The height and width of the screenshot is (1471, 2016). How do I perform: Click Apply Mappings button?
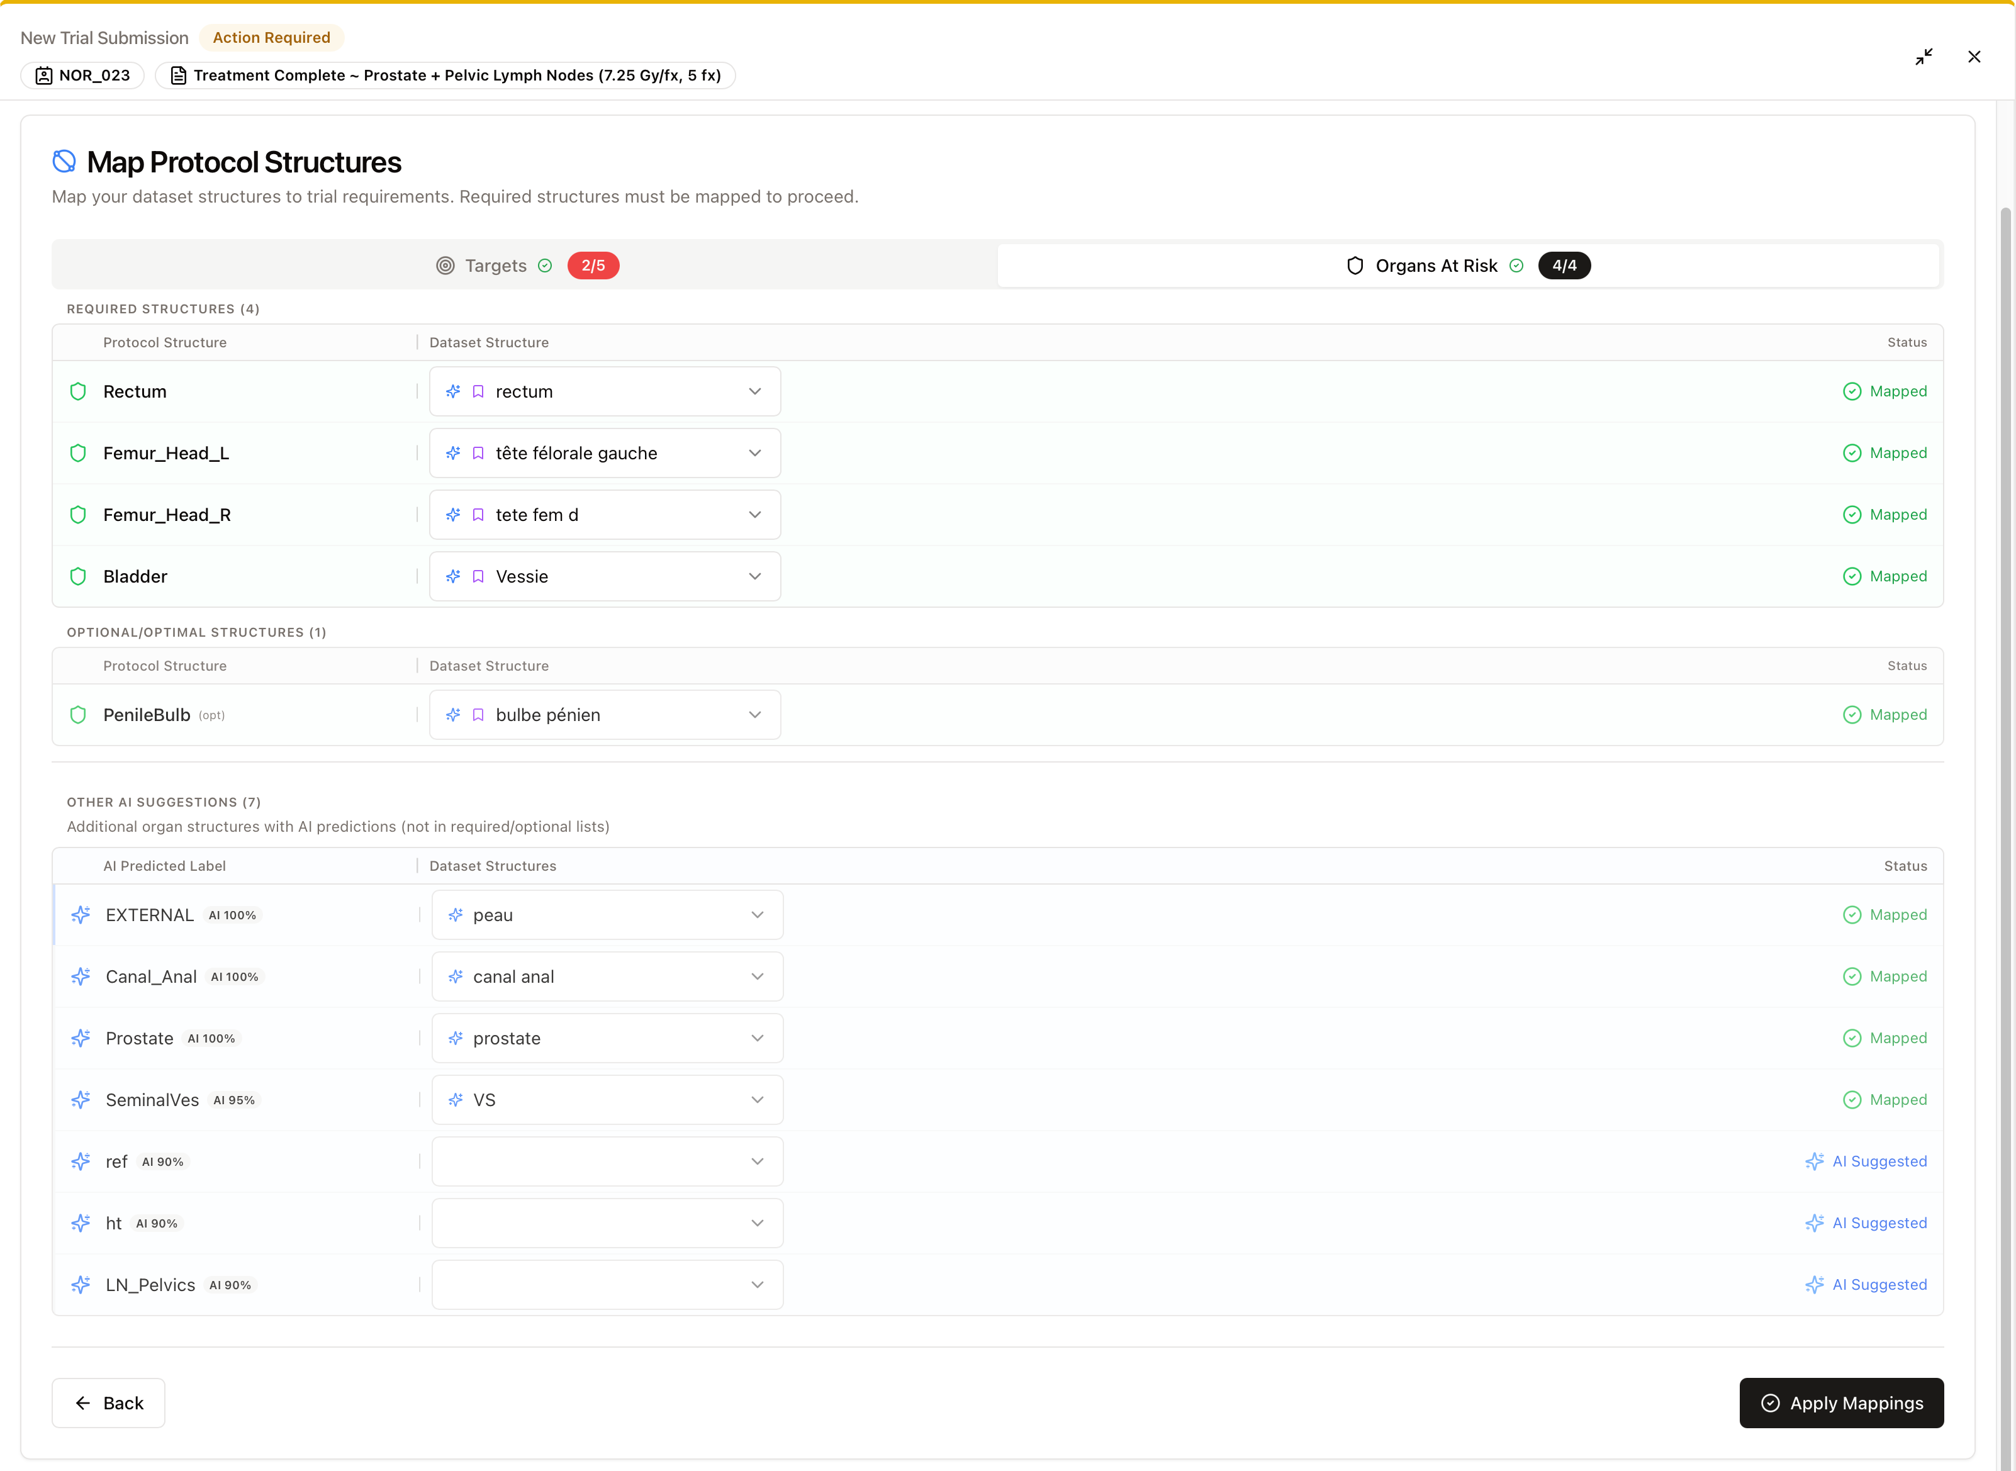click(1842, 1403)
